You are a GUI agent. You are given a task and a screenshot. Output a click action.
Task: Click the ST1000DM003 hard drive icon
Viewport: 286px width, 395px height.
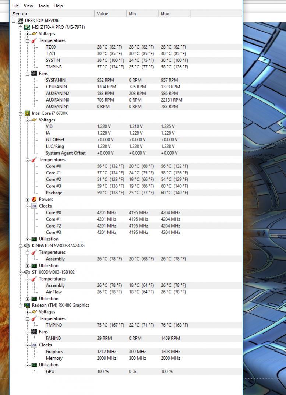27,272
